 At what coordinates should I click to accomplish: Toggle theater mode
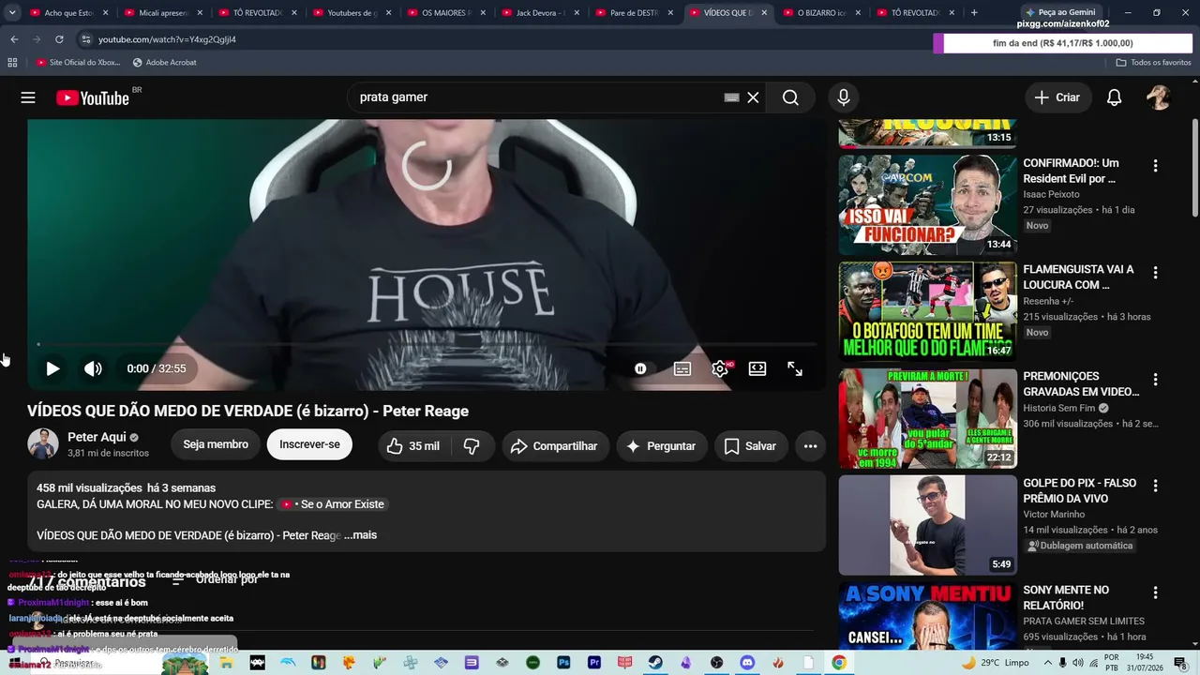pyautogui.click(x=757, y=368)
